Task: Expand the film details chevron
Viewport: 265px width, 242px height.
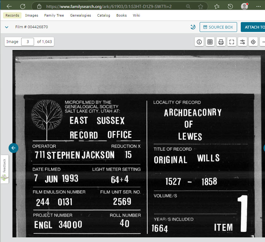Action: (x=6, y=27)
